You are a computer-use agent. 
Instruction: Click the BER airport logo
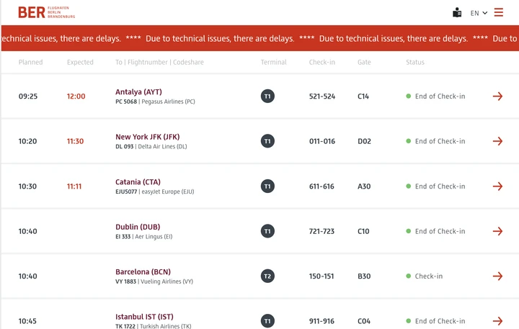click(x=46, y=12)
